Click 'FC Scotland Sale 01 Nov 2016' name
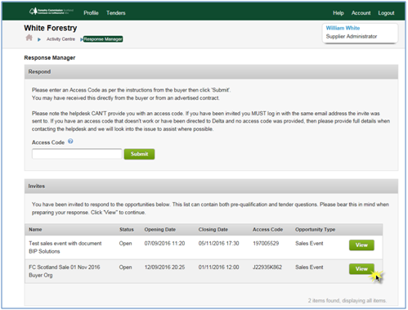 pyautogui.click(x=65, y=267)
